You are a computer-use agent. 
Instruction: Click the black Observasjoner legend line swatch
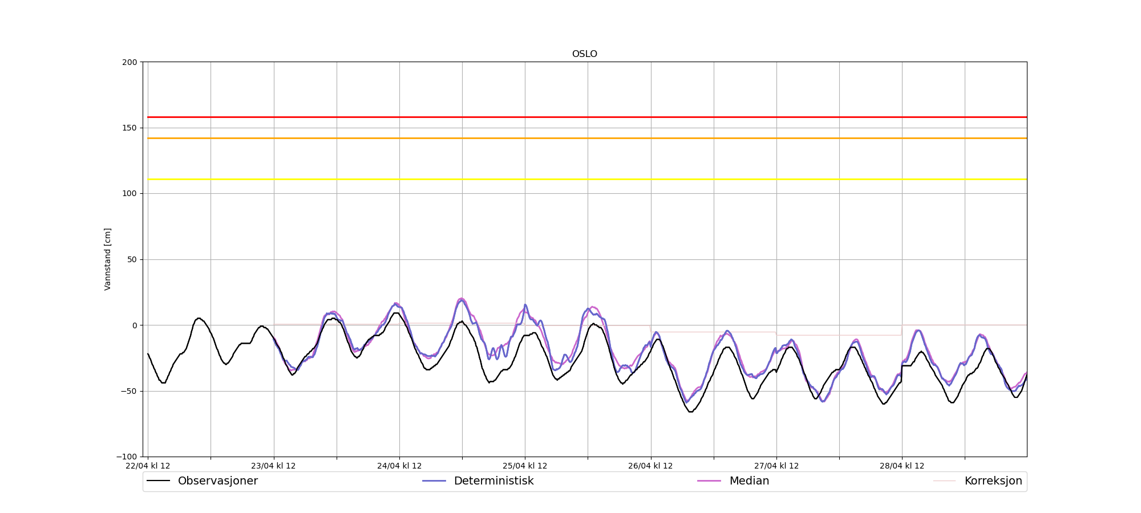[x=158, y=481]
